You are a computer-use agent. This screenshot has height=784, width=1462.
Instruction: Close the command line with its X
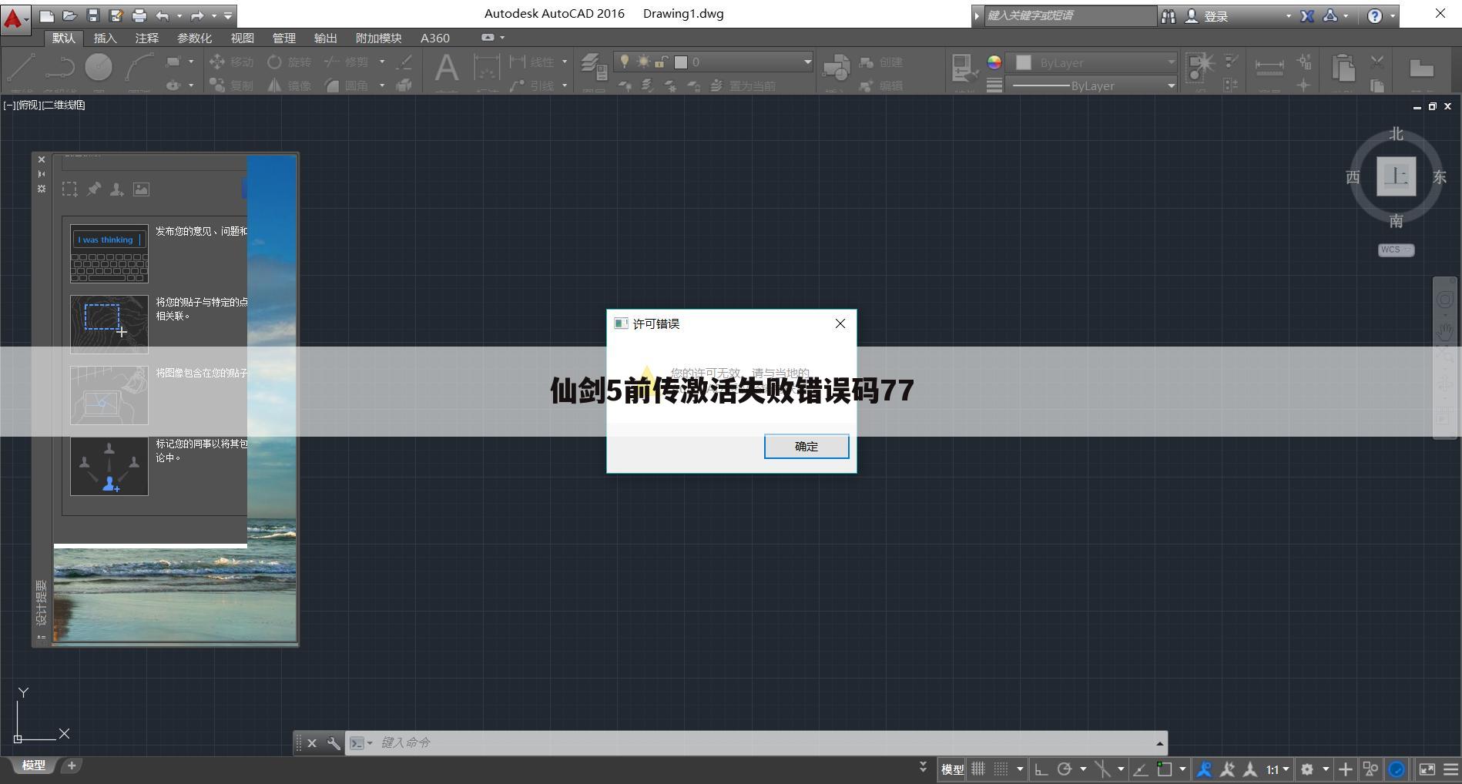[312, 743]
